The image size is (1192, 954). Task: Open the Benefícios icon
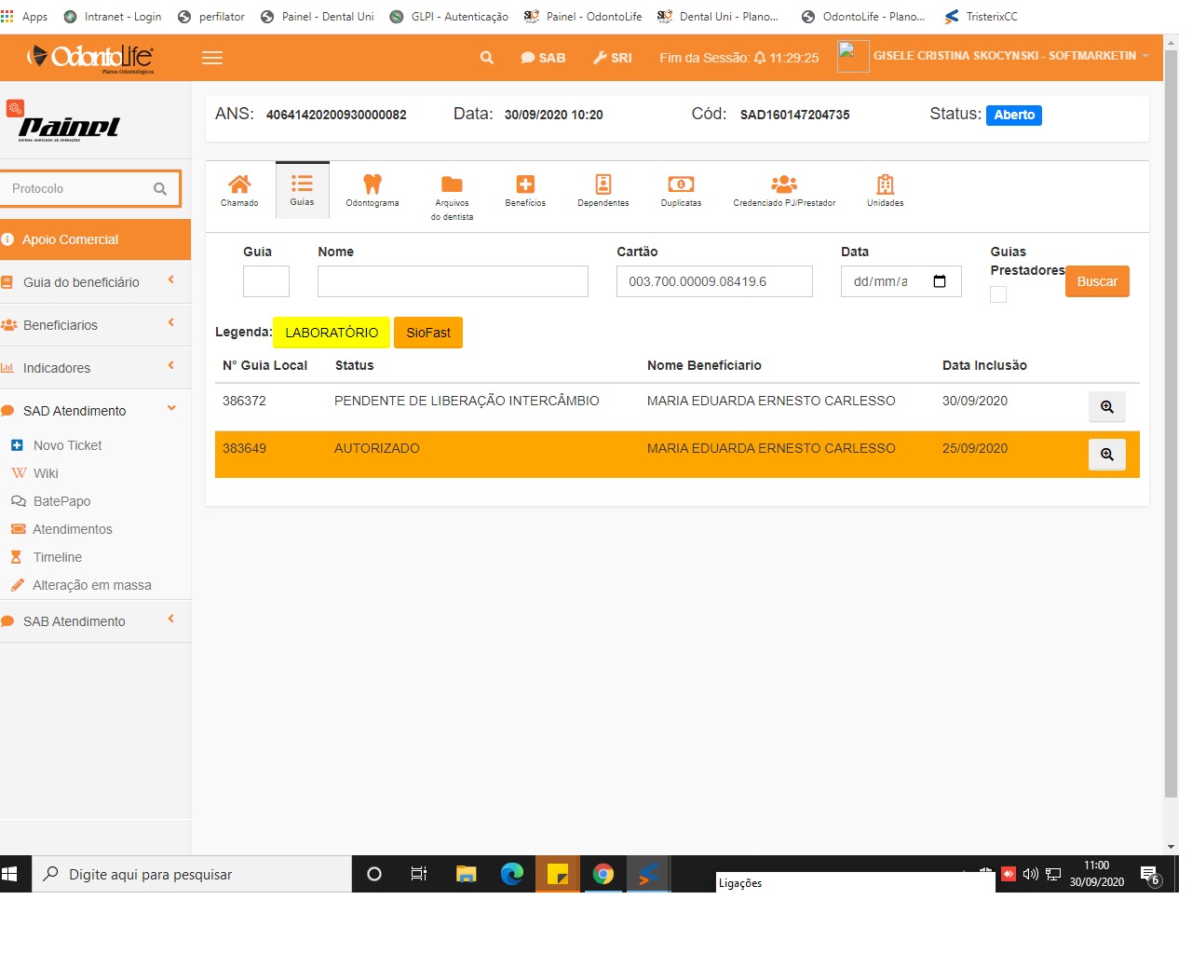click(x=525, y=184)
